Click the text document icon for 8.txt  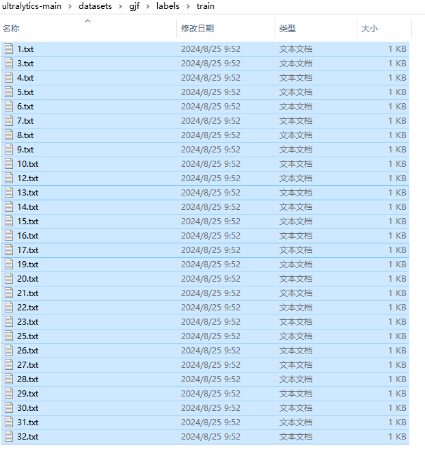tap(9, 135)
